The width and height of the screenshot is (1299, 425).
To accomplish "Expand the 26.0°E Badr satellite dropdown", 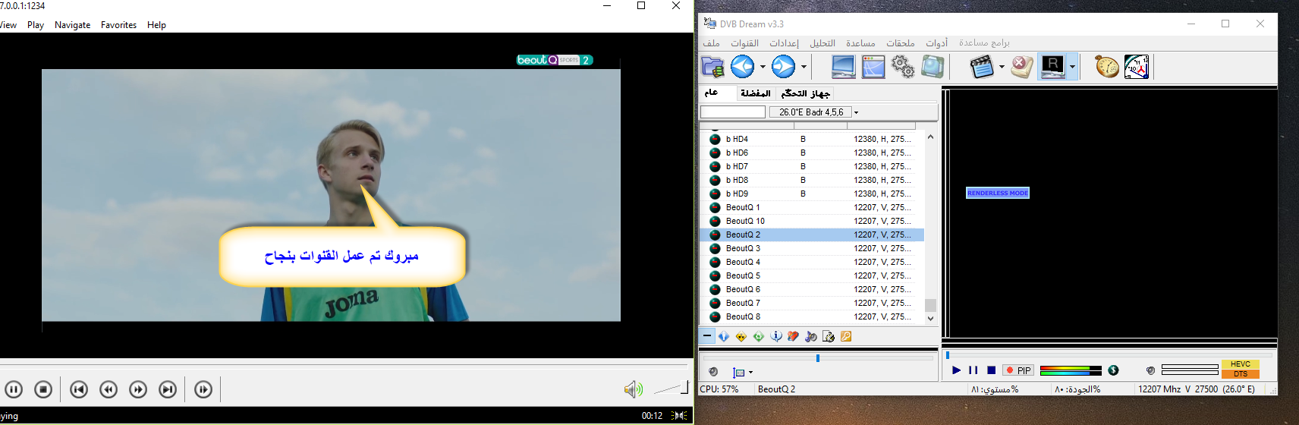I will click(x=856, y=112).
